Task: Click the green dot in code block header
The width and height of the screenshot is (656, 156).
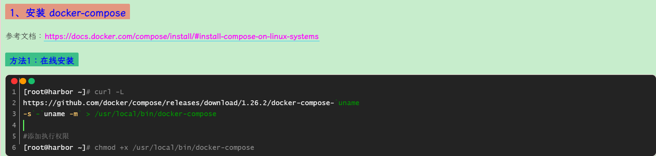Action: pos(31,81)
